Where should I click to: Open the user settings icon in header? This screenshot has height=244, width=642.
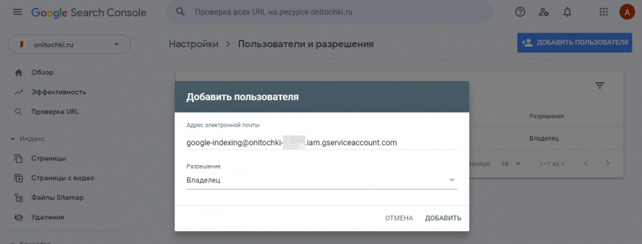(544, 12)
